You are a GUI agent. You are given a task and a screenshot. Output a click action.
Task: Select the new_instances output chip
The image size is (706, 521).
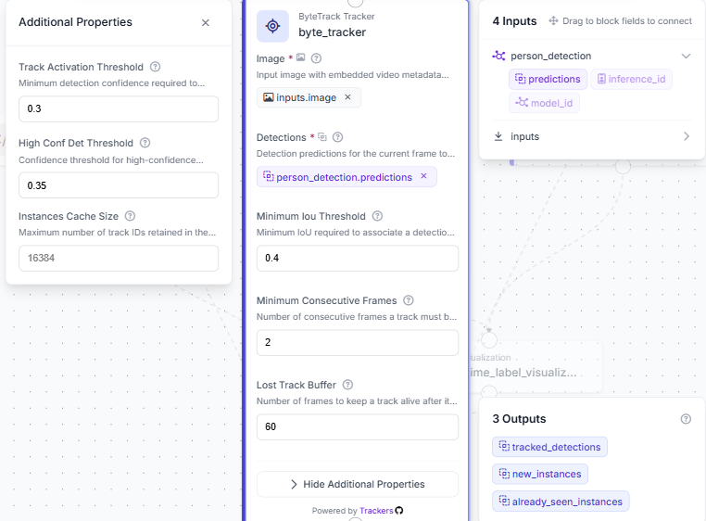(x=540, y=474)
